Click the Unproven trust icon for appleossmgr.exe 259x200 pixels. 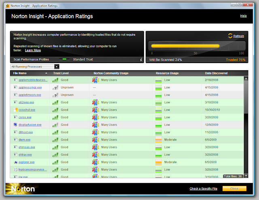click(55, 88)
